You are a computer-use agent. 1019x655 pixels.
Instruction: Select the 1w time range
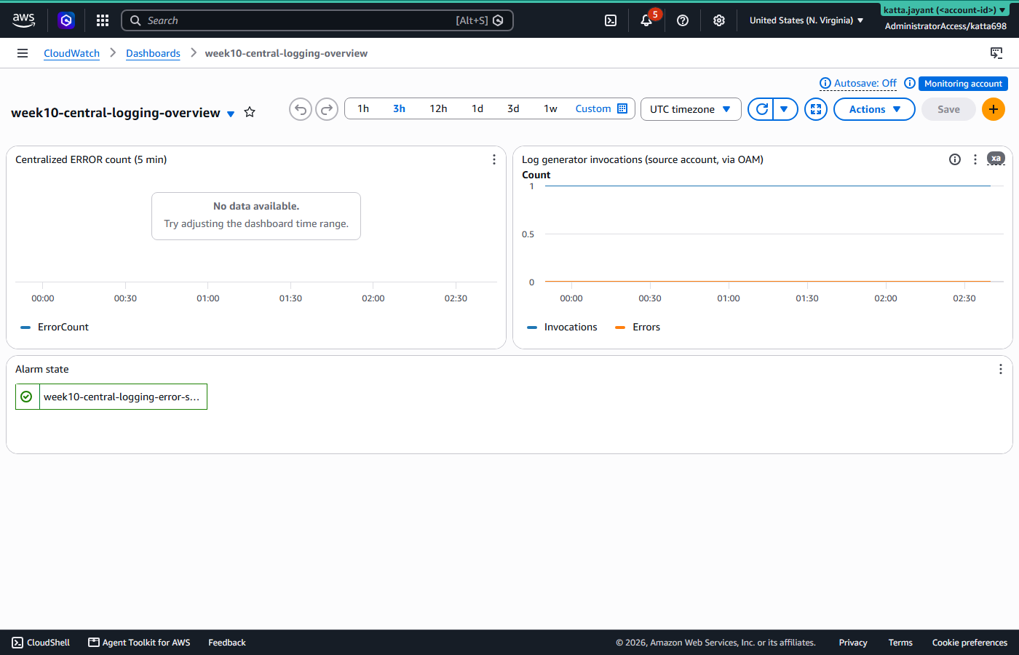[x=550, y=108]
